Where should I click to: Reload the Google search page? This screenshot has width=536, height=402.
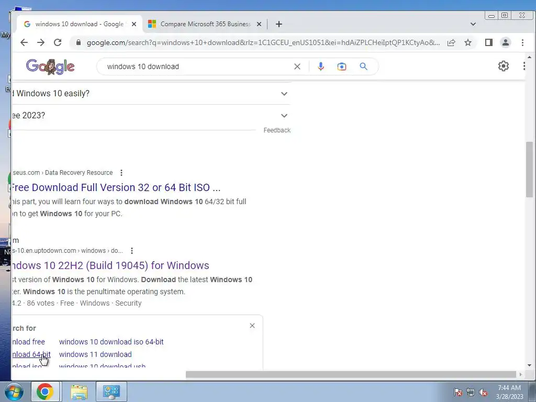[58, 42]
